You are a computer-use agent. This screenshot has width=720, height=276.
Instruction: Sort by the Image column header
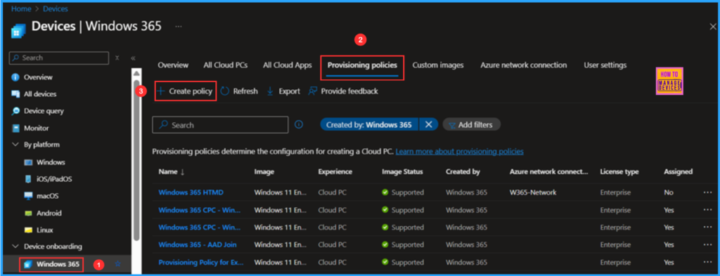(x=264, y=172)
